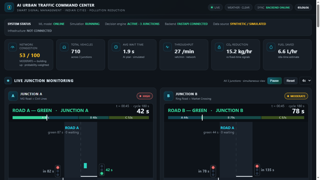Click the Weather · Clear pill
This screenshot has width=320, height=180.
[238, 7]
